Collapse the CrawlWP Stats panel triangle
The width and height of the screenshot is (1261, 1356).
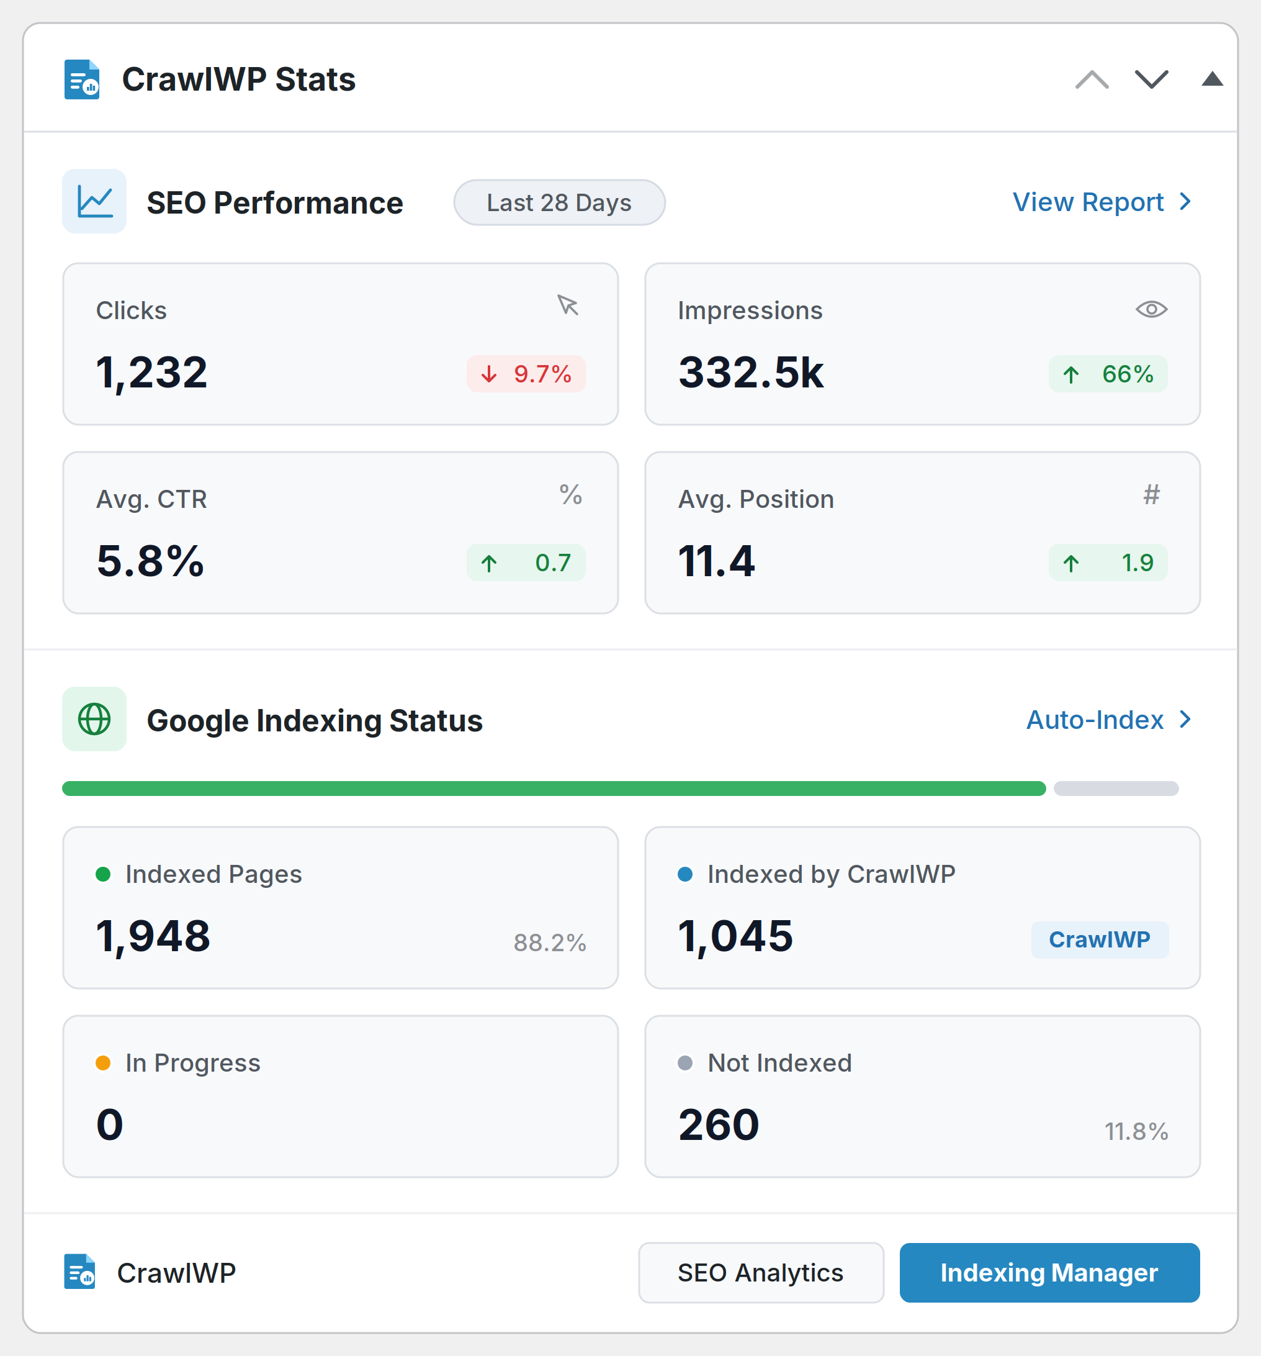pyautogui.click(x=1212, y=79)
